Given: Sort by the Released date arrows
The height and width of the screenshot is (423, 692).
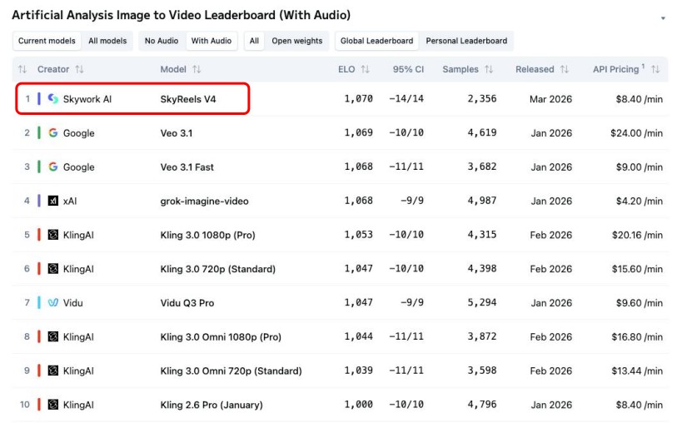Looking at the screenshot, I should point(565,69).
